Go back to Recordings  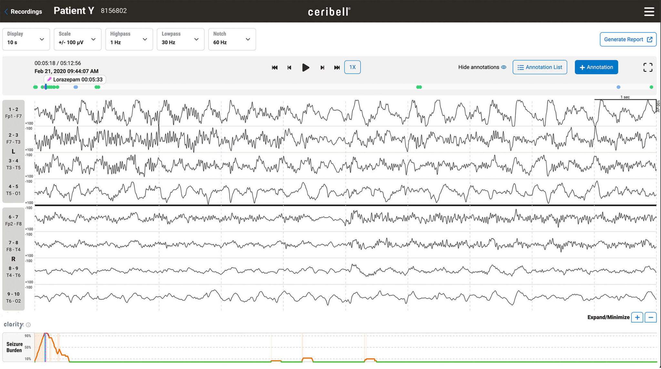(23, 12)
